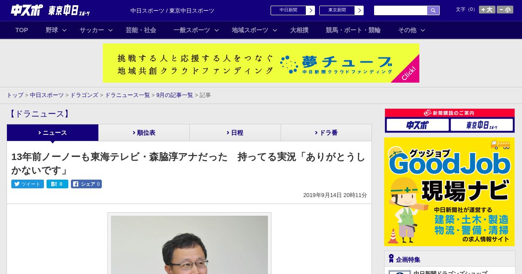Open 競馬・ボート・競輪 navigation item
The height and width of the screenshot is (274, 522).
pyautogui.click(x=353, y=30)
